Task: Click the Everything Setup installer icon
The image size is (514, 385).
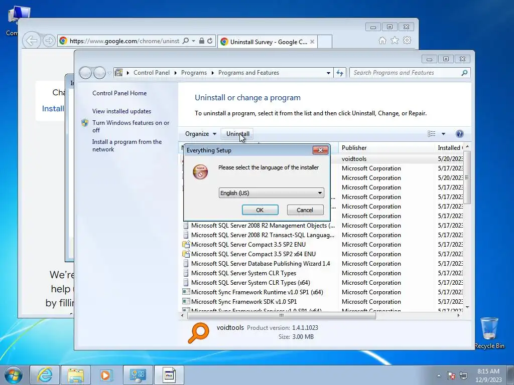Action: pyautogui.click(x=200, y=172)
